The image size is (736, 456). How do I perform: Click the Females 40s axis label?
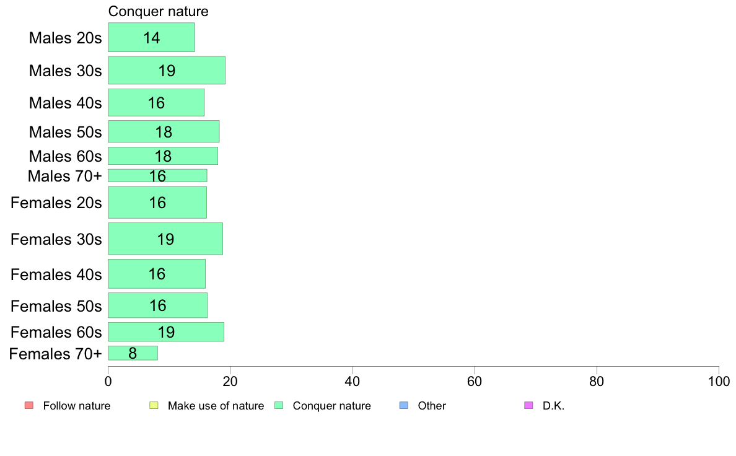[x=56, y=274]
